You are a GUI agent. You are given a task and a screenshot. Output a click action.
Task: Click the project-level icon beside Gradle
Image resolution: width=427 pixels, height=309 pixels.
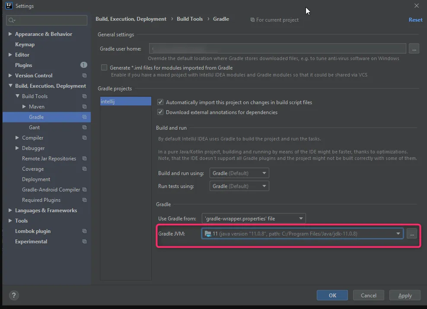[84, 117]
